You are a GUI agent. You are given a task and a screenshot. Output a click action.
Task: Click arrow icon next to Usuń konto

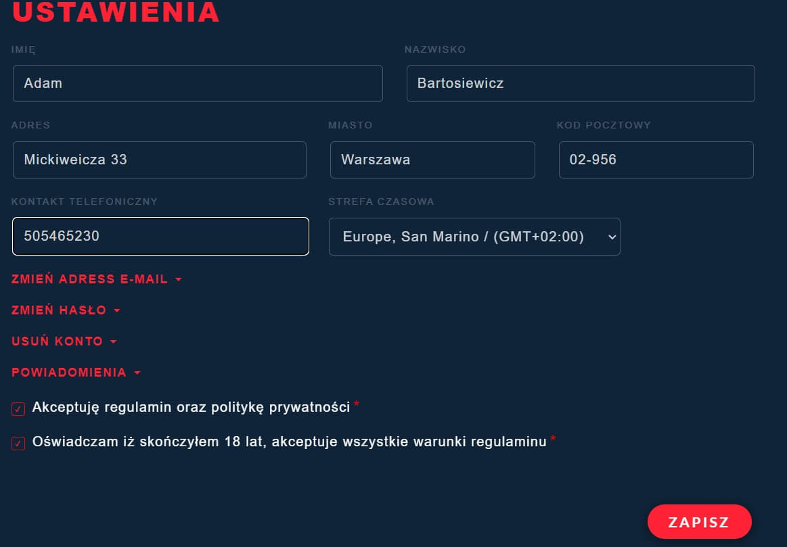(x=114, y=342)
